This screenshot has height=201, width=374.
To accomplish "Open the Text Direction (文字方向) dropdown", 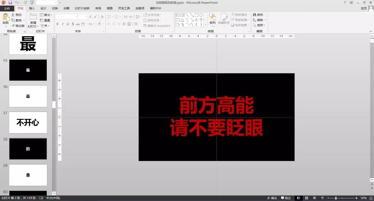I will [152, 15].
